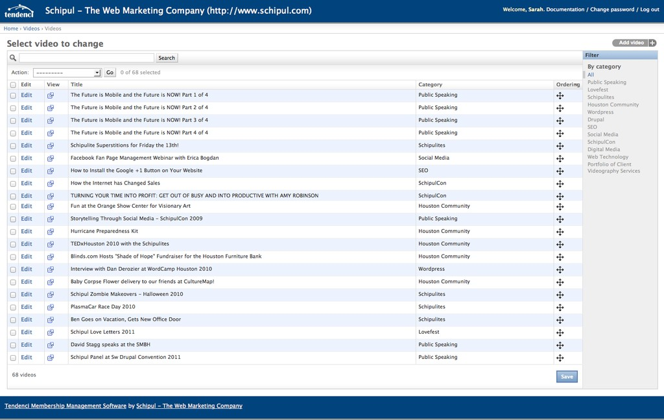Filter by Portfolio of Client Videography Services

coord(613,167)
